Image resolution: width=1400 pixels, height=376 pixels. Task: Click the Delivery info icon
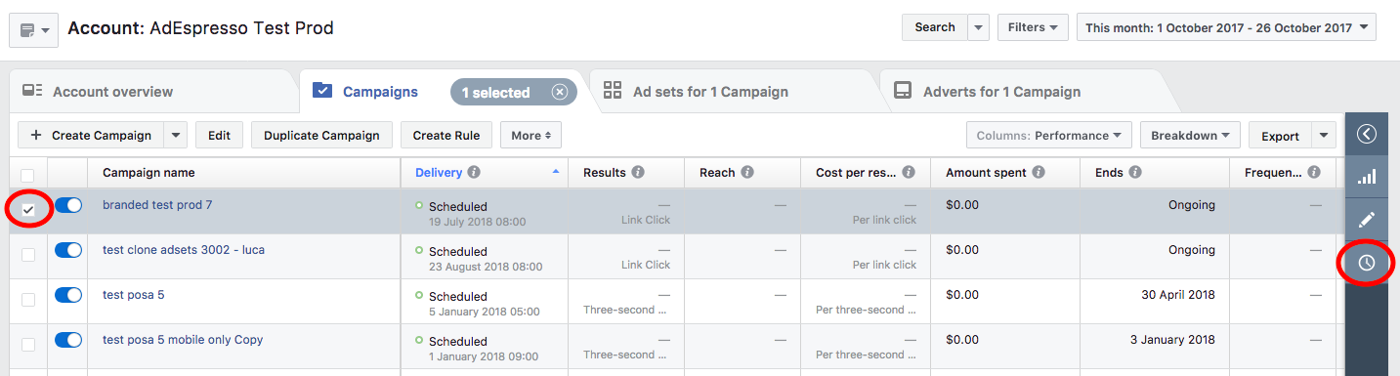pyautogui.click(x=474, y=173)
